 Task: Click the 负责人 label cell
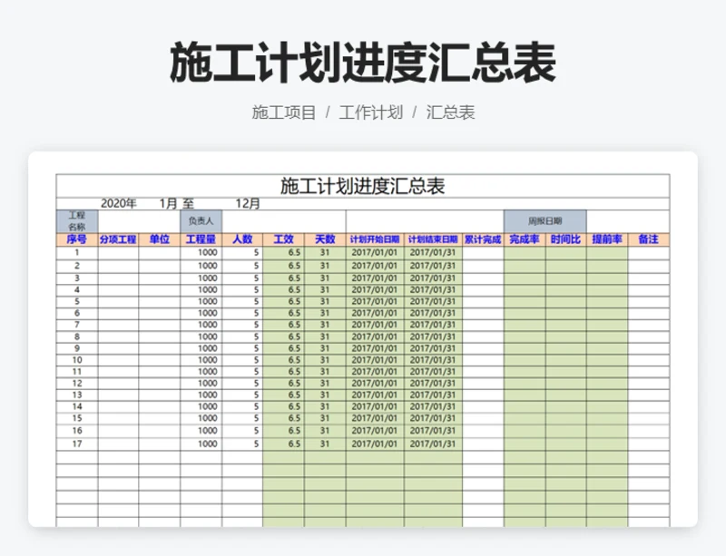[201, 221]
